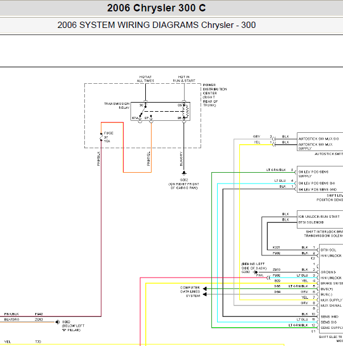343x346 pixels.
Task: Click the "AUTOSTICK SW MUX SUPPLY" pin label
Action: pos(316,146)
